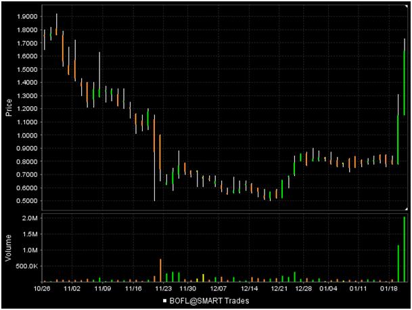Image resolution: width=412 pixels, height=310 pixels.
Task: Select the 1.4000 price axis label
Action: click(27, 83)
